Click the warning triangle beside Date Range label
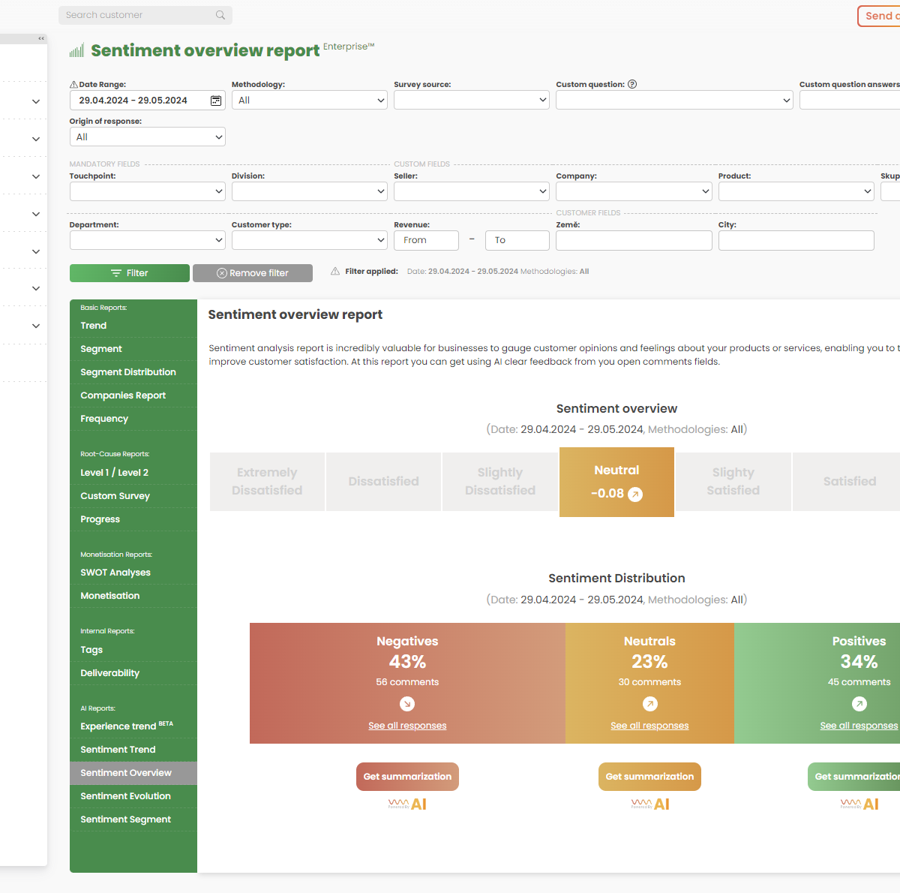900x893 pixels. pyautogui.click(x=73, y=84)
